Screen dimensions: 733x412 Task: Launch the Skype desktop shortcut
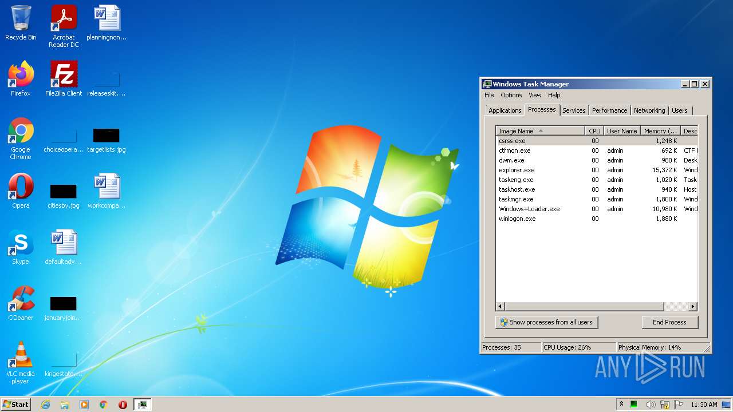pos(21,247)
